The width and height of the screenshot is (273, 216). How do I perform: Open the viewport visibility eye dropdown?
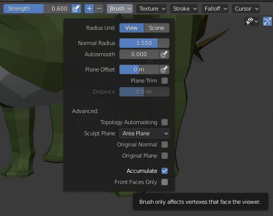click(252, 21)
